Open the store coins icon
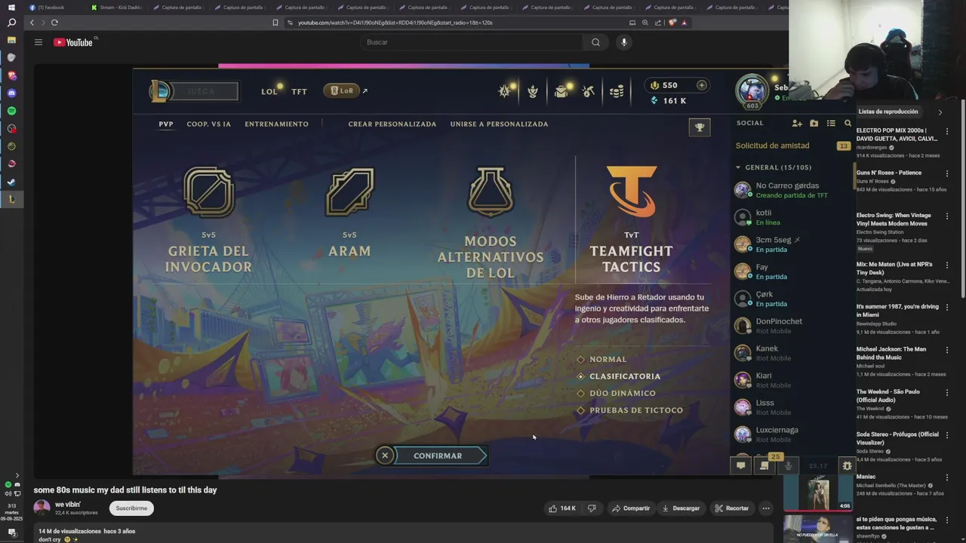 click(617, 91)
